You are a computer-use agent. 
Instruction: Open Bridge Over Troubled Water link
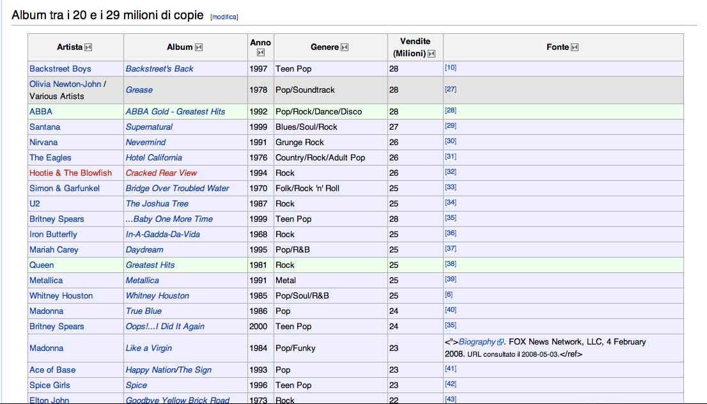(x=177, y=188)
